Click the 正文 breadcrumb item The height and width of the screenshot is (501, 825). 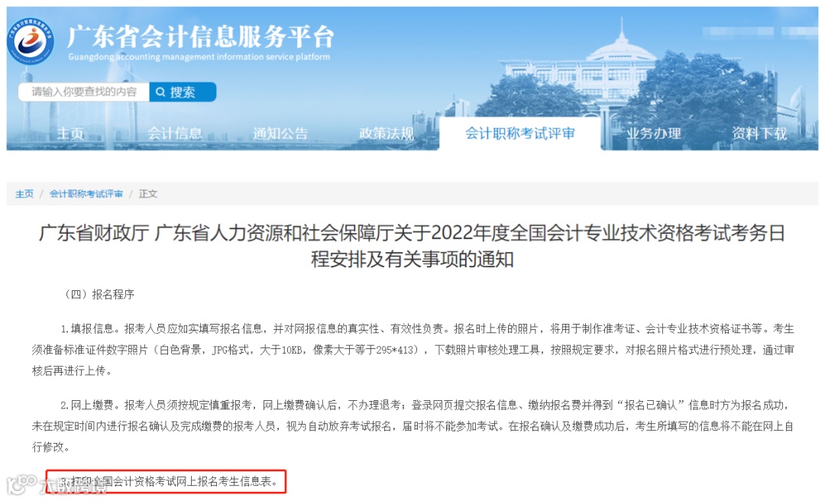tap(148, 194)
